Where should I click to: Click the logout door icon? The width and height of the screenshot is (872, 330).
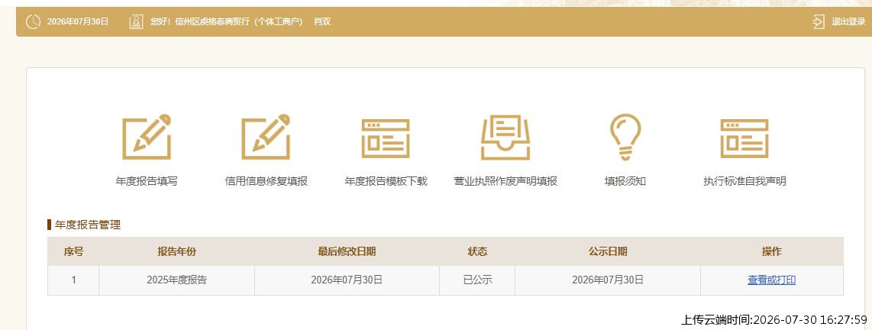point(818,21)
